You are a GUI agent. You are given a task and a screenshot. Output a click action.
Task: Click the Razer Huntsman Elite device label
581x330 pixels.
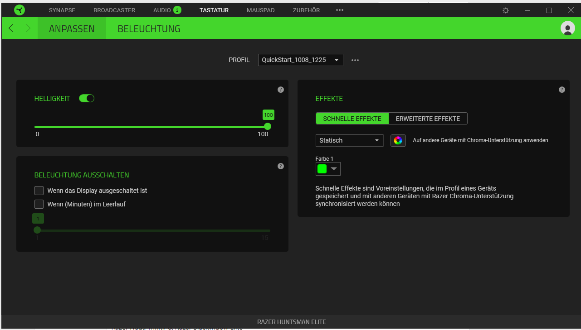[x=291, y=322]
